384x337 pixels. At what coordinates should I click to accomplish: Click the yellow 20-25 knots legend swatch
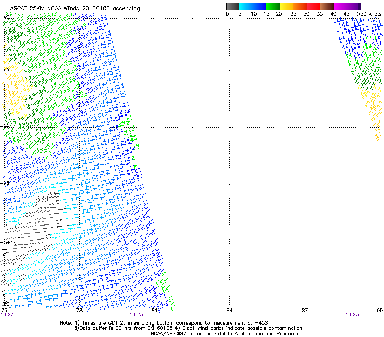pyautogui.click(x=286, y=6)
